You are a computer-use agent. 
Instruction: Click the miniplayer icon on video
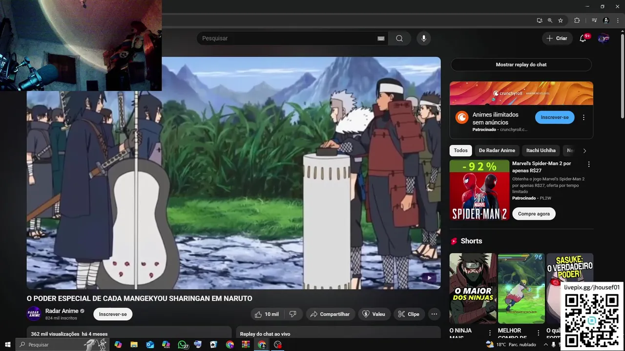(x=429, y=278)
